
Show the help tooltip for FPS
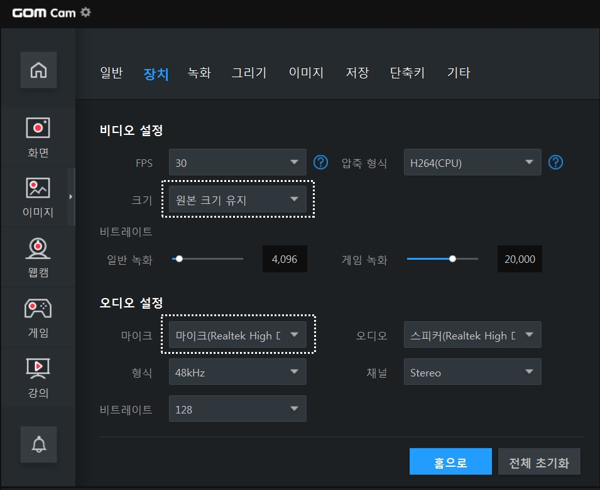(x=320, y=162)
